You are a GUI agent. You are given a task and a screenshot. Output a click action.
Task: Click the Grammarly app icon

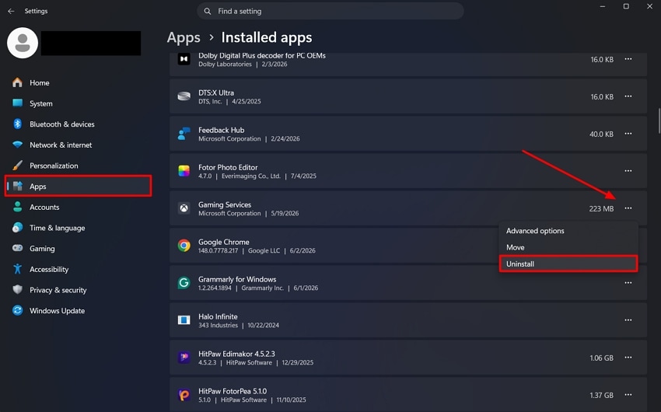pos(184,283)
